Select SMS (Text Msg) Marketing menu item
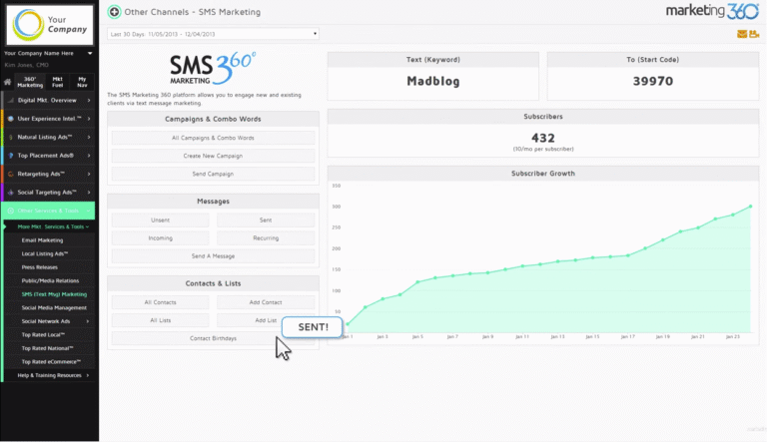Screen dimensions: 767x442 point(54,294)
